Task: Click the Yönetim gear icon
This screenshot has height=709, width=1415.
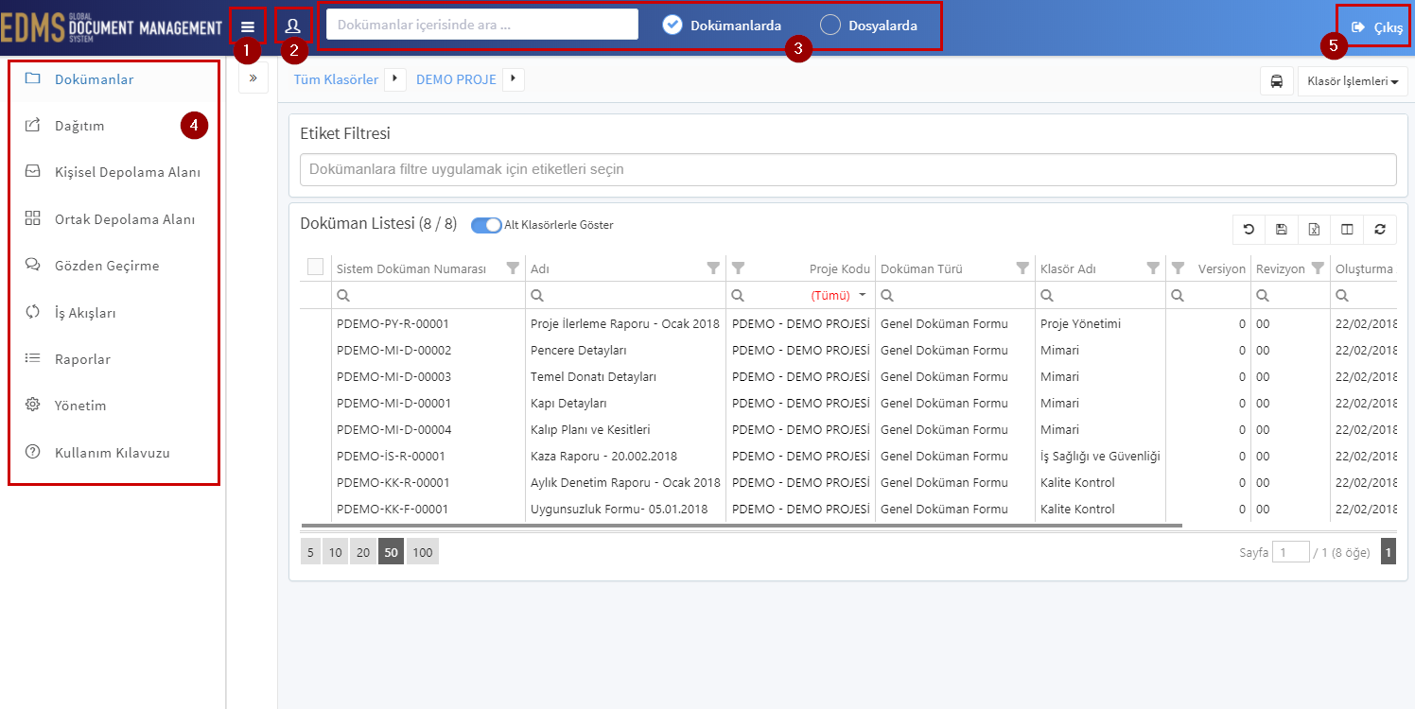Action: 33,405
